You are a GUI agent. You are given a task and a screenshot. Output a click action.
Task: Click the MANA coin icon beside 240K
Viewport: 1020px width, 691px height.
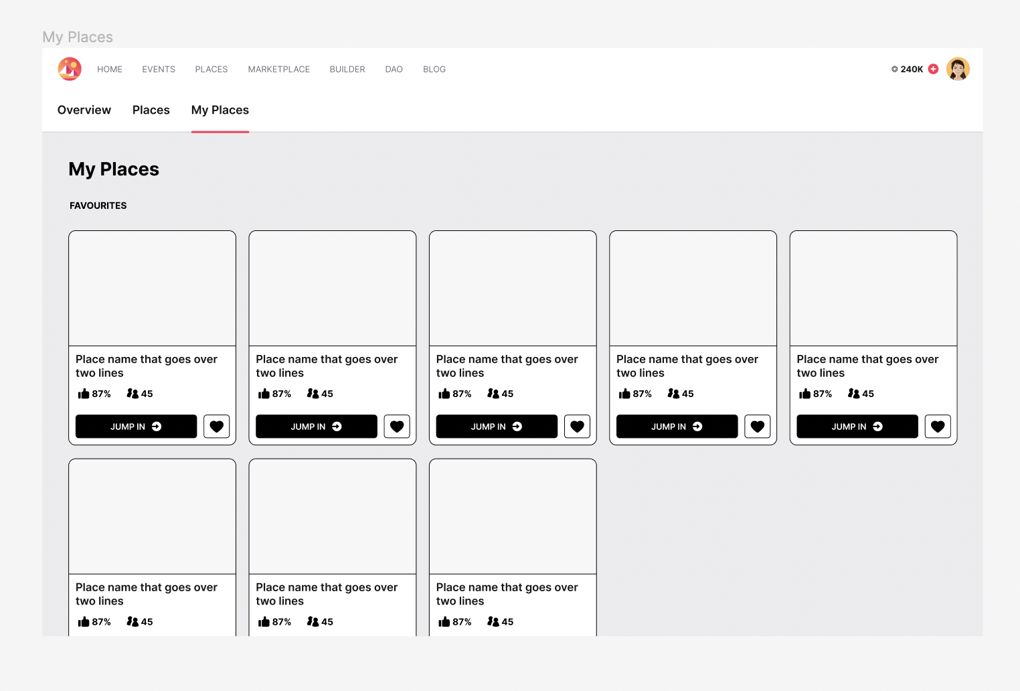pos(894,69)
